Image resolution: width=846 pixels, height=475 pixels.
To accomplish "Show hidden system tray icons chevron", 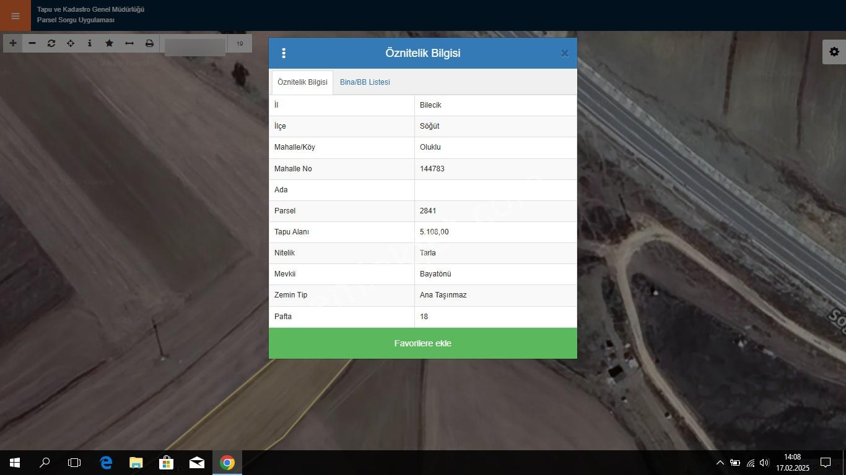I will 720,463.
